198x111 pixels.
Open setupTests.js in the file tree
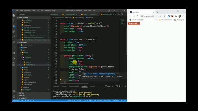click(28, 85)
